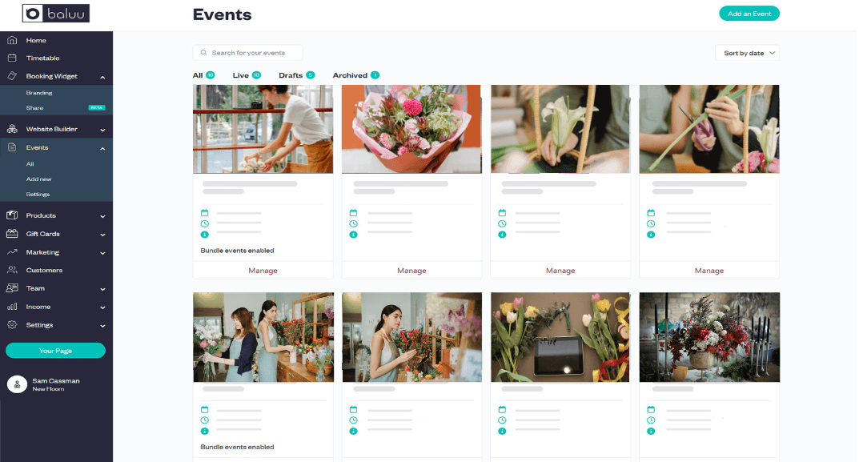Screen dimensions: 859x462
Task: Expand the Marketing menu chevron
Action: (102, 253)
